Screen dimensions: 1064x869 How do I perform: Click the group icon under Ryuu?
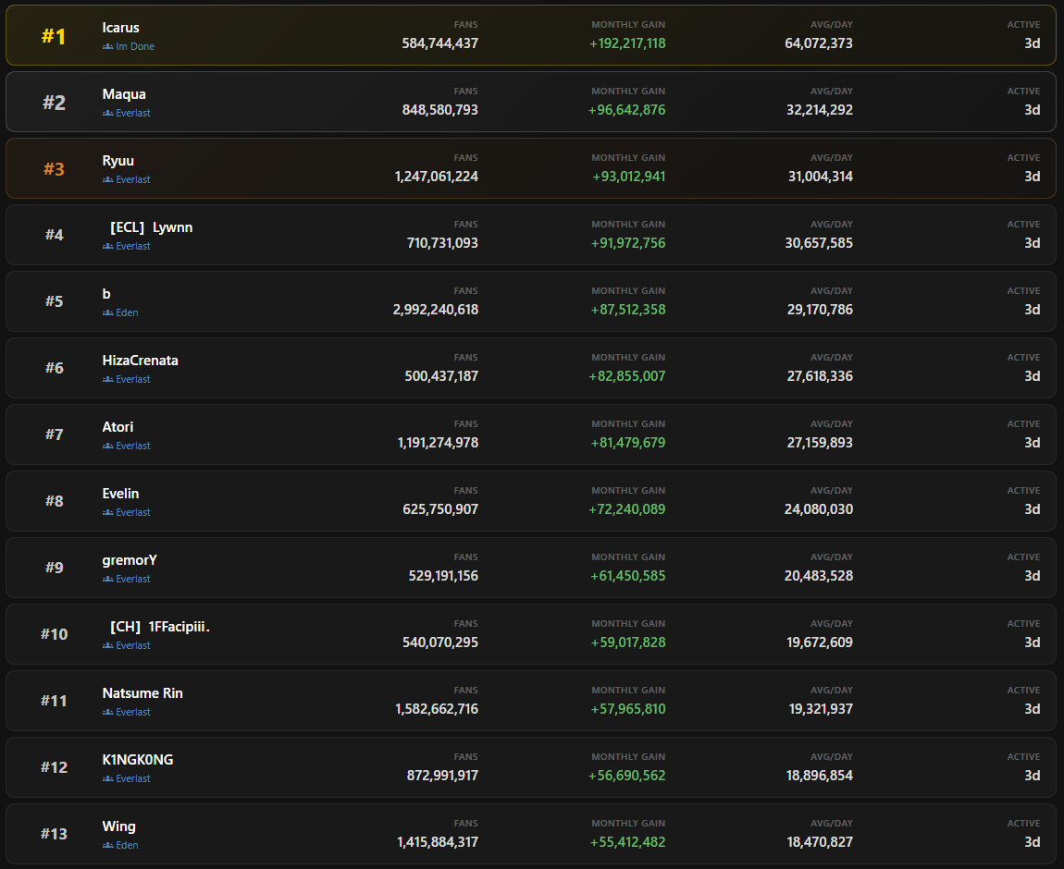click(108, 179)
